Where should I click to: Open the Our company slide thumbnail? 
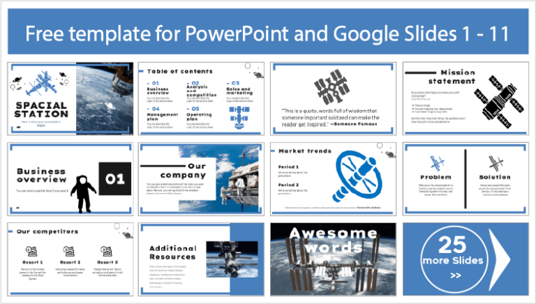(x=201, y=179)
